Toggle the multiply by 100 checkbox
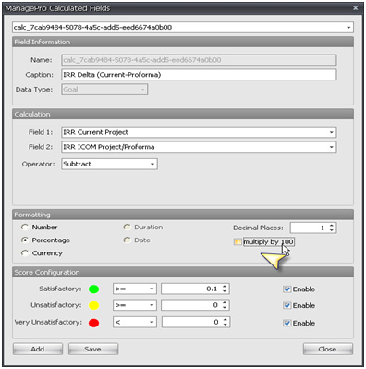The image size is (366, 369). (238, 242)
